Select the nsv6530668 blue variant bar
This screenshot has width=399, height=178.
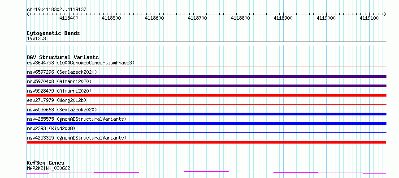pyautogui.click(x=206, y=114)
